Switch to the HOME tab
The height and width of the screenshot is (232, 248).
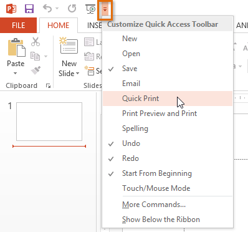click(x=59, y=26)
